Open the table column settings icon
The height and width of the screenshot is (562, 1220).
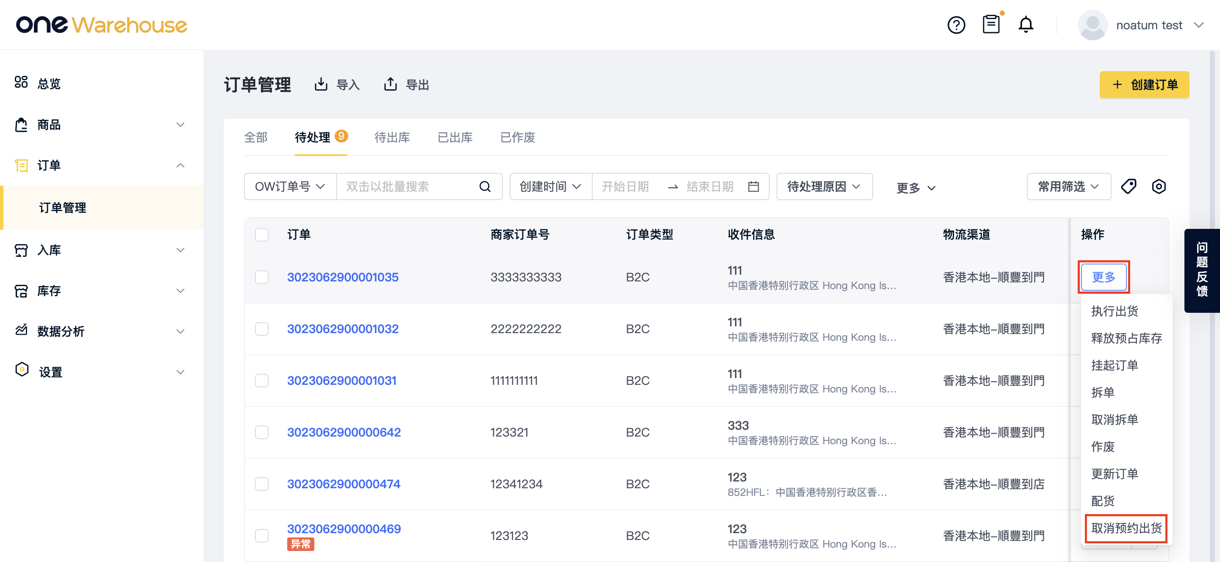(x=1159, y=187)
